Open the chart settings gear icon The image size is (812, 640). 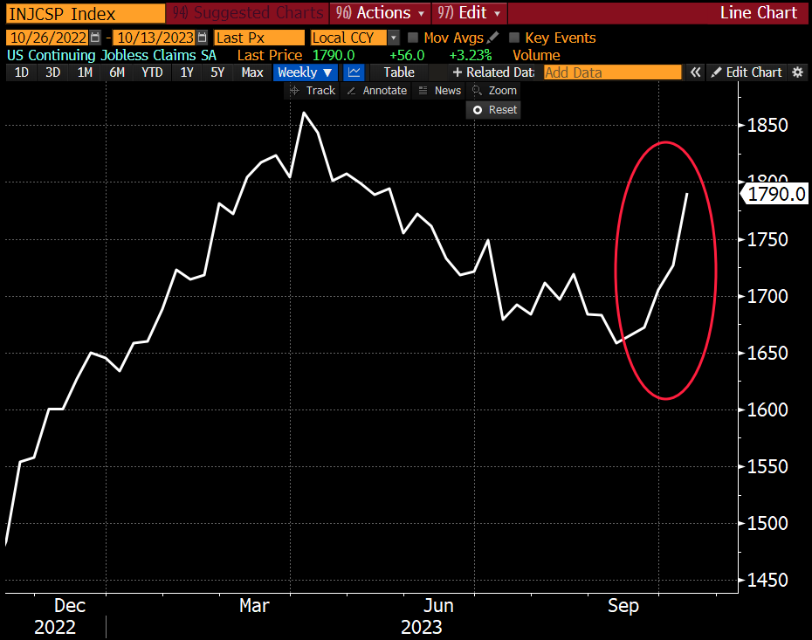click(x=797, y=72)
